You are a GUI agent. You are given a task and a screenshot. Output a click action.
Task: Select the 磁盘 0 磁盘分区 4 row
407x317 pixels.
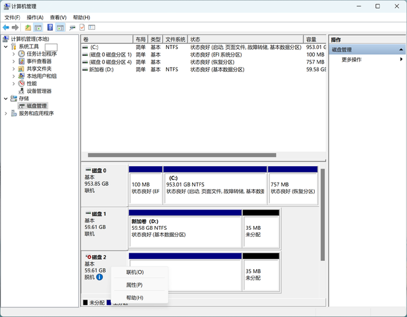pyautogui.click(x=203, y=62)
